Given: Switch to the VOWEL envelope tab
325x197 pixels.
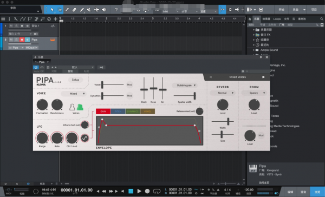Looking at the screenshot, I should (147, 111).
